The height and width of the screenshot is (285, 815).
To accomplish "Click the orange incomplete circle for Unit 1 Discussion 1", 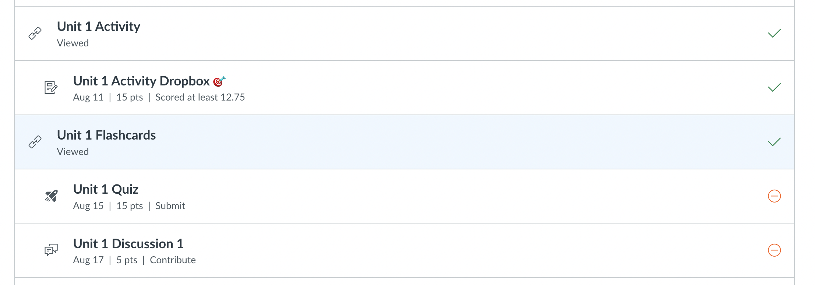I will point(774,250).
